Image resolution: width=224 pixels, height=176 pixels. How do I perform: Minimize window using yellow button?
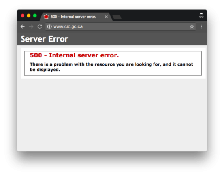(x=29, y=15)
